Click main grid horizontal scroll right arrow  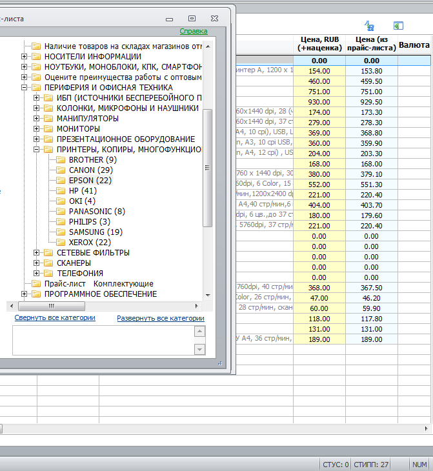pyautogui.click(x=426, y=428)
